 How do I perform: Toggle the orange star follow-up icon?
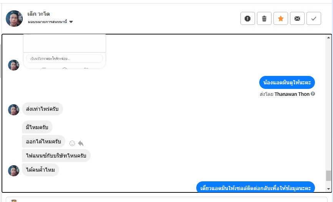(281, 18)
